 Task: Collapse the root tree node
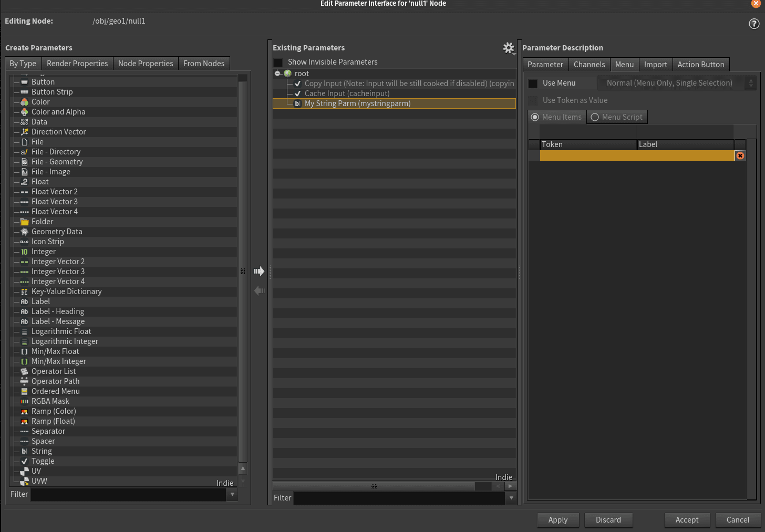[x=277, y=74]
